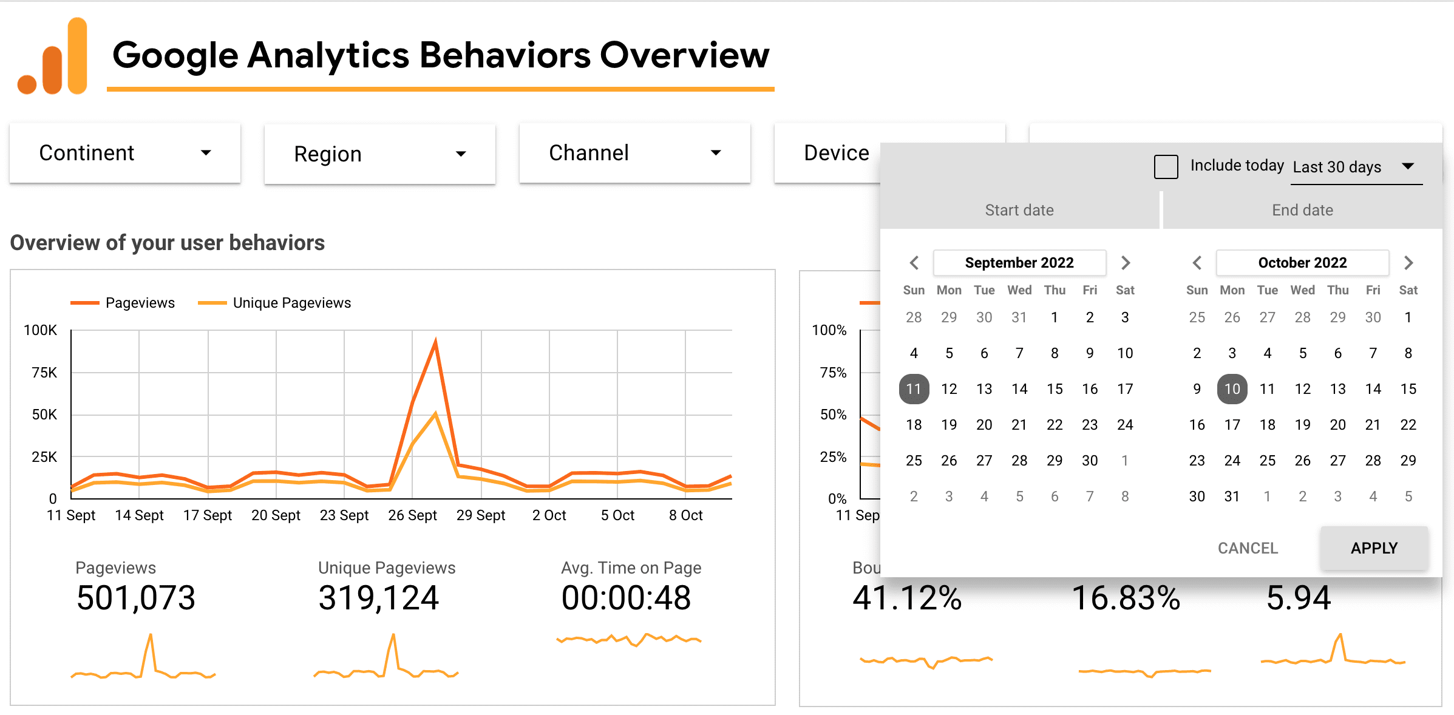Click the Google Analytics logo icon

[53, 56]
